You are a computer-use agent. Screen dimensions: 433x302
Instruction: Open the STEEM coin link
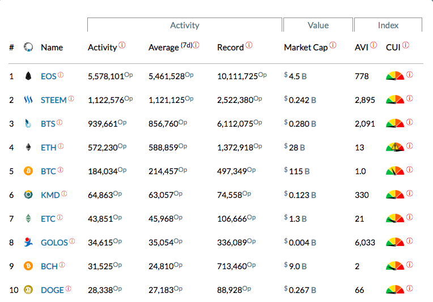54,100
